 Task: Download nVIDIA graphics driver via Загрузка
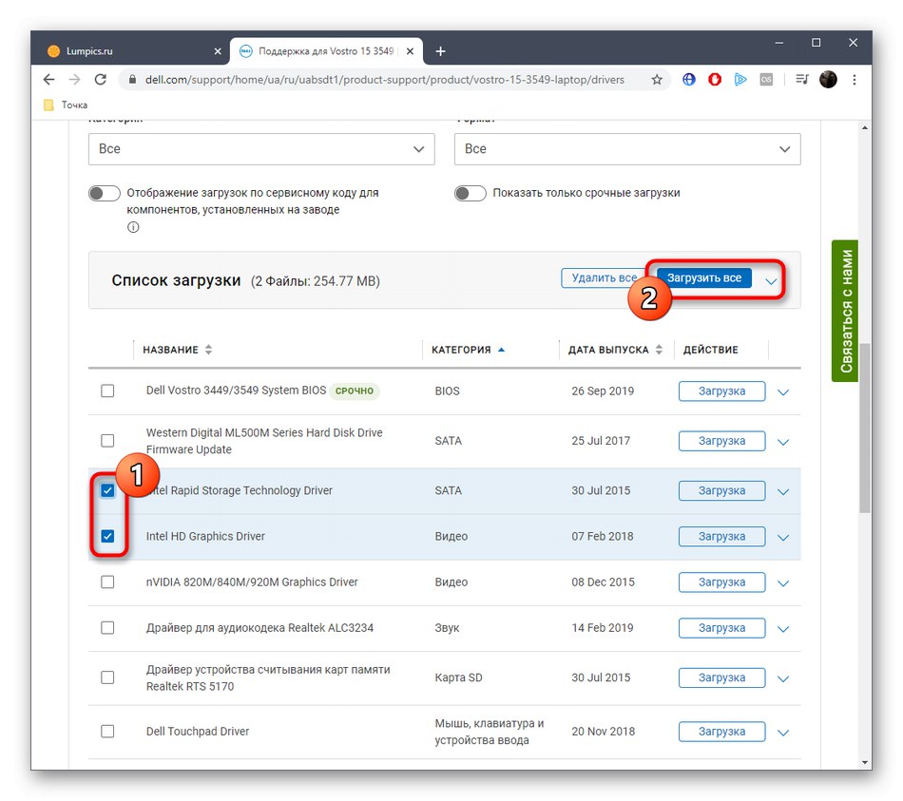pyautogui.click(x=721, y=582)
